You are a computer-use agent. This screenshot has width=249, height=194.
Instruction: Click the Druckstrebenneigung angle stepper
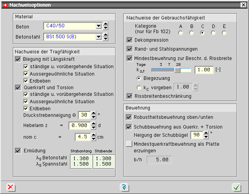click(x=93, y=115)
